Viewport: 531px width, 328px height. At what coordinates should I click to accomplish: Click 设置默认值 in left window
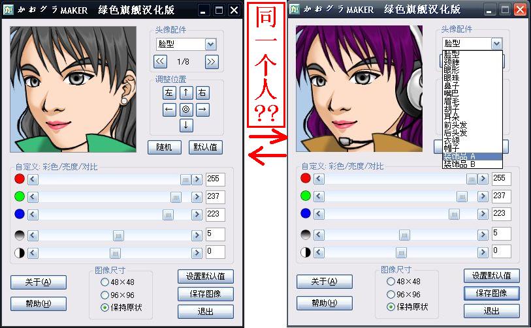pyautogui.click(x=206, y=276)
